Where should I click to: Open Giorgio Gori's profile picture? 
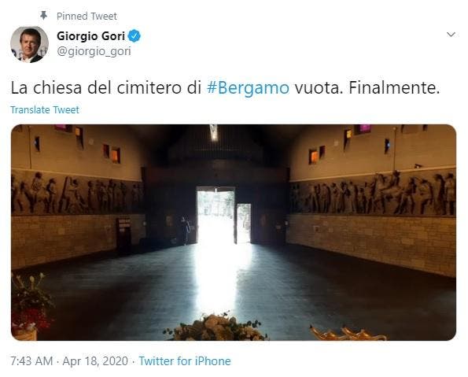click(29, 44)
